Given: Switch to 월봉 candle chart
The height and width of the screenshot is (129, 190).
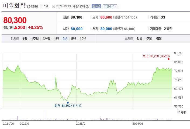Looking at the screenshot, I should (159, 39).
